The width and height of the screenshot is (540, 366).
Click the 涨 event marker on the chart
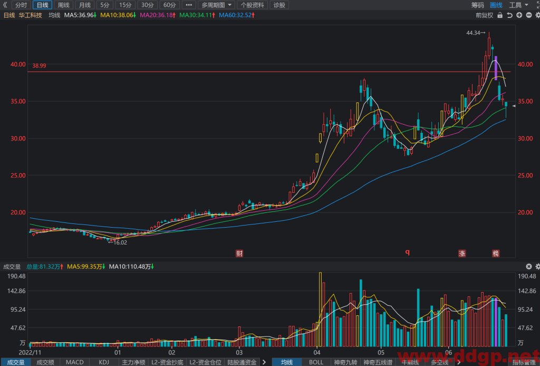(x=462, y=254)
